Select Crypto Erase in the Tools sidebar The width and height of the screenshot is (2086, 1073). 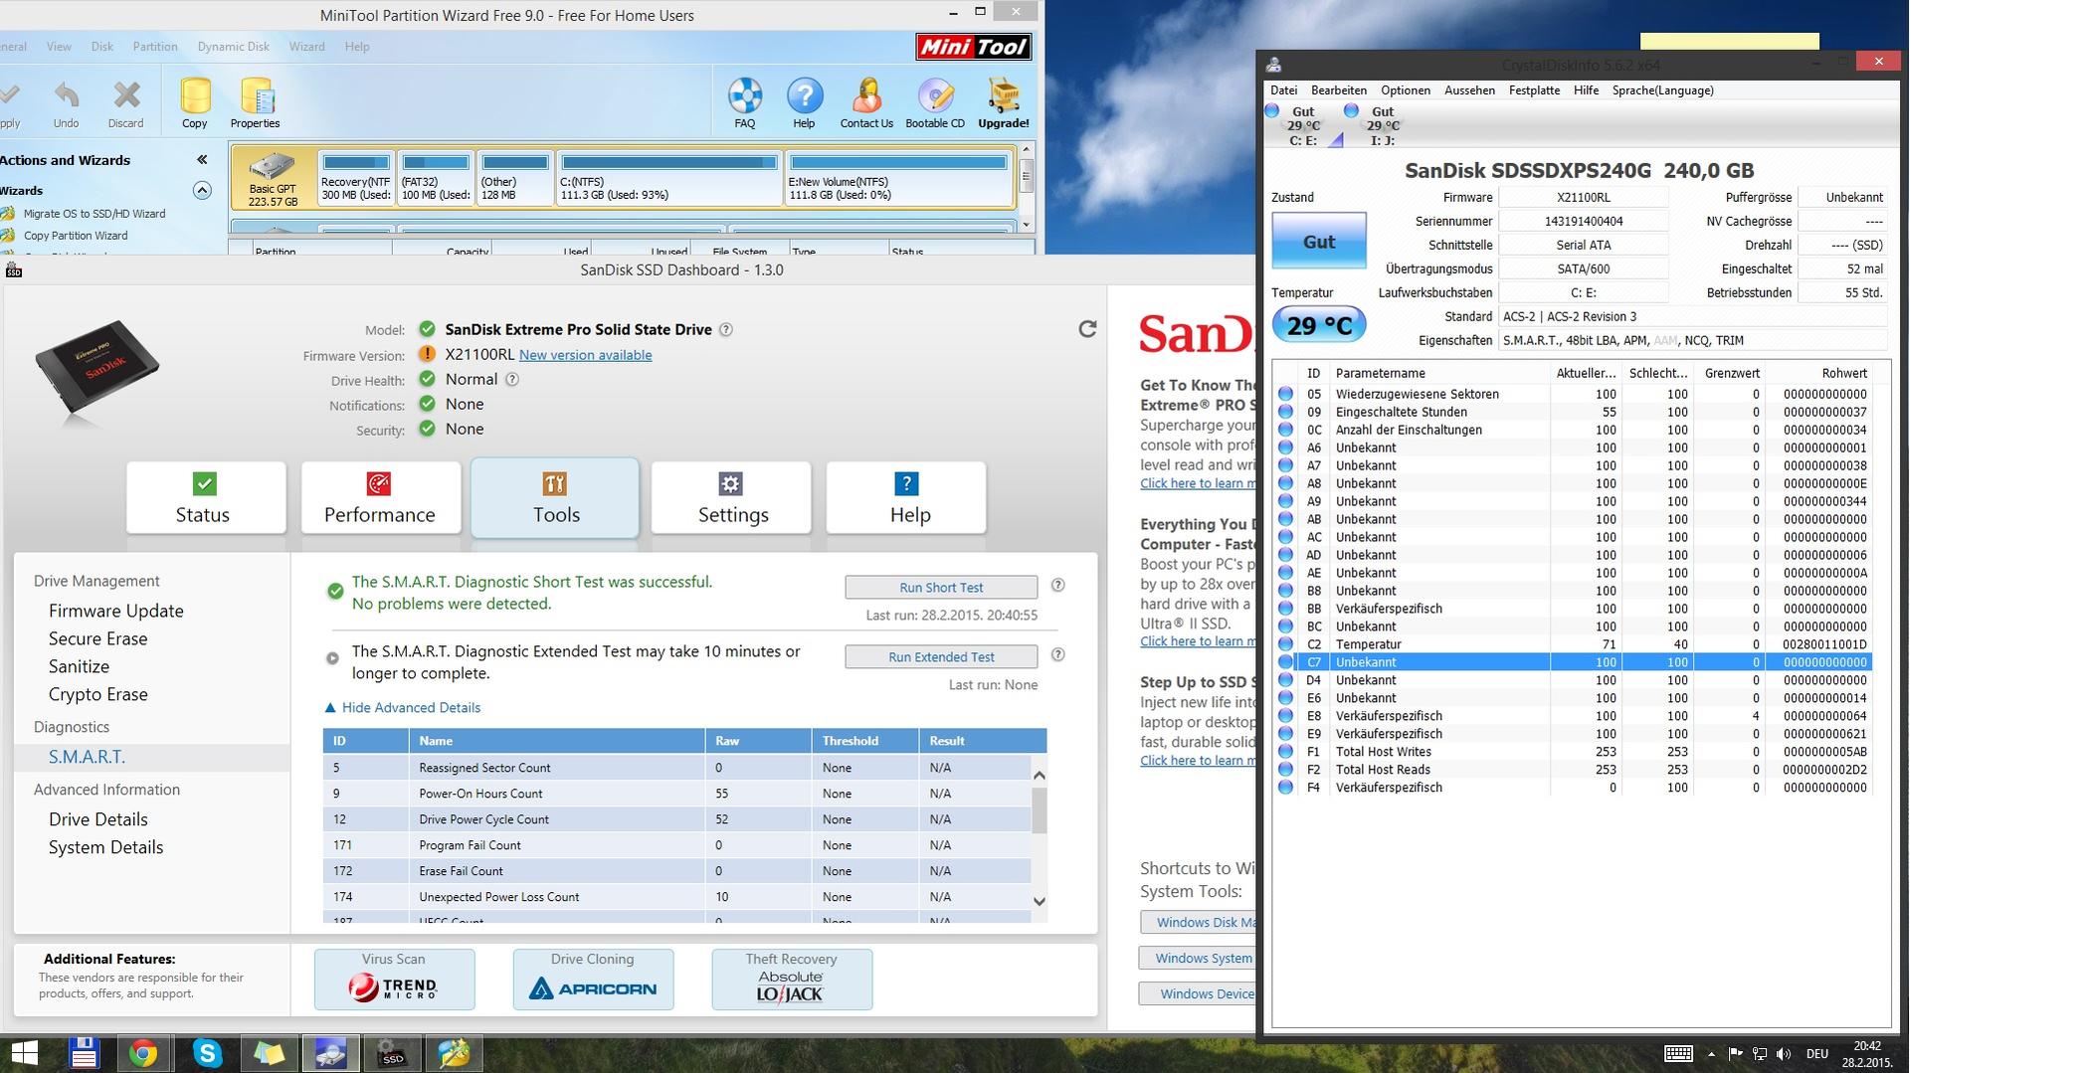97,694
